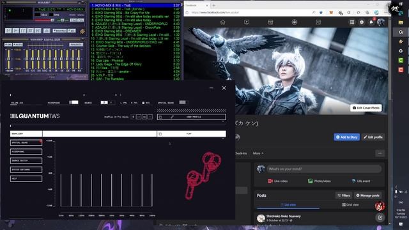Open Facebook notifications bell
This screenshot has width=409, height=230.
click(371, 22)
